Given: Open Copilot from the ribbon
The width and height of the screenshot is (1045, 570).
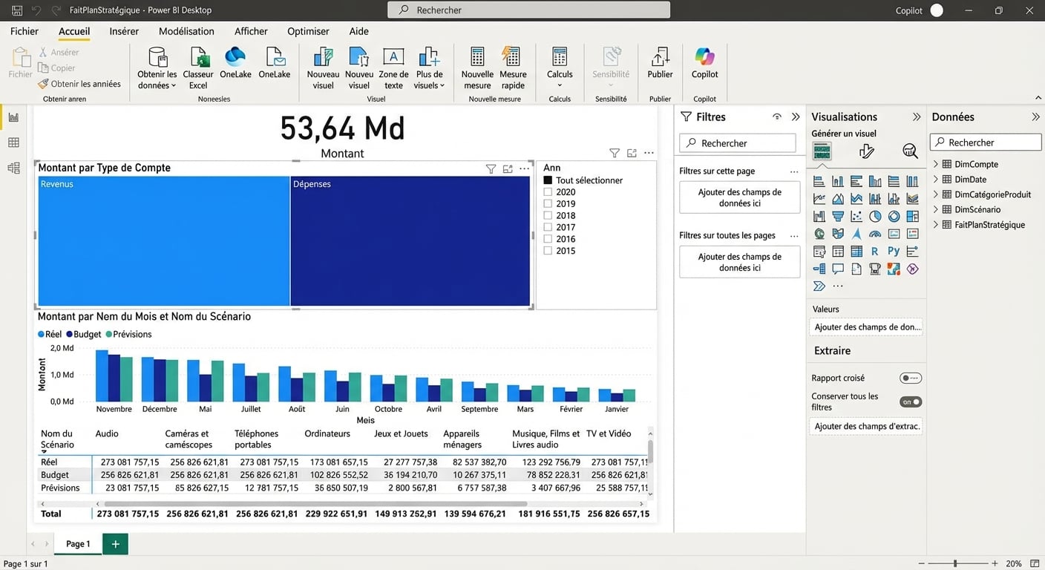Looking at the screenshot, I should (704, 67).
